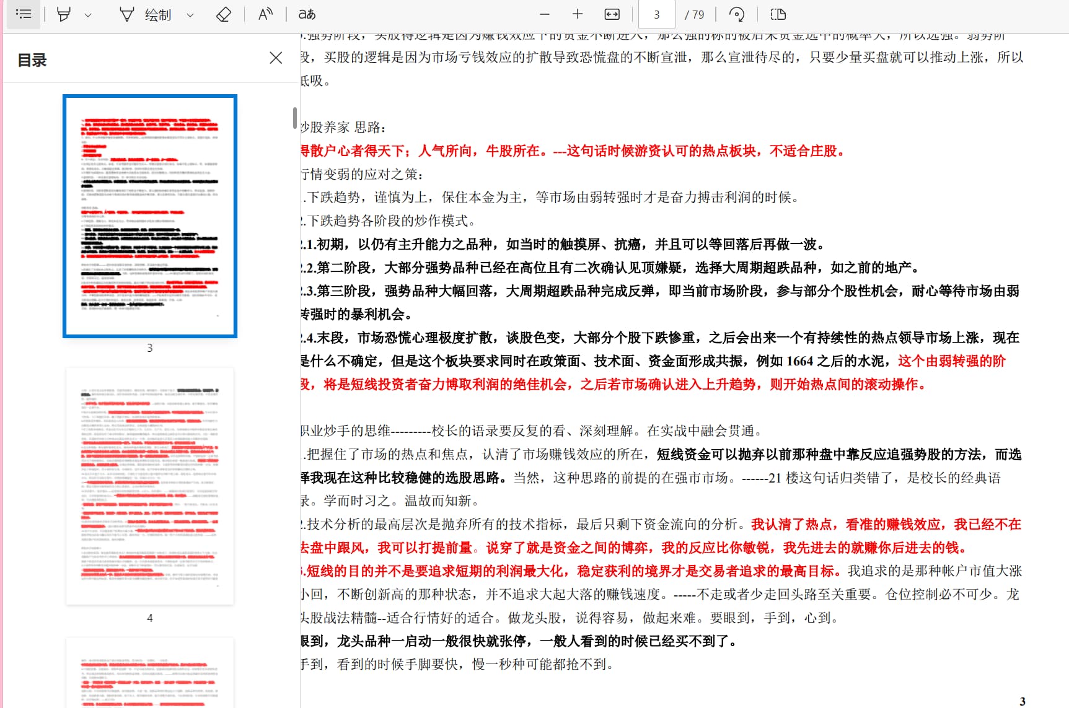Image resolution: width=1069 pixels, height=708 pixels.
Task: Click line 手到，看到的时候手脚要快
Action: coord(459,665)
